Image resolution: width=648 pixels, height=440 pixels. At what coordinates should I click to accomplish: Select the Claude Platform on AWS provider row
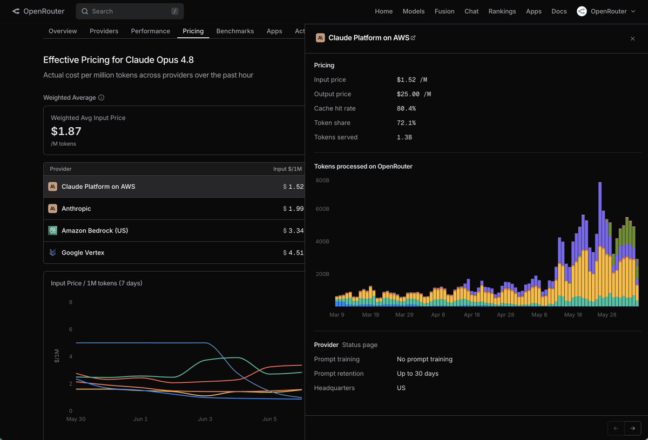pos(174,187)
